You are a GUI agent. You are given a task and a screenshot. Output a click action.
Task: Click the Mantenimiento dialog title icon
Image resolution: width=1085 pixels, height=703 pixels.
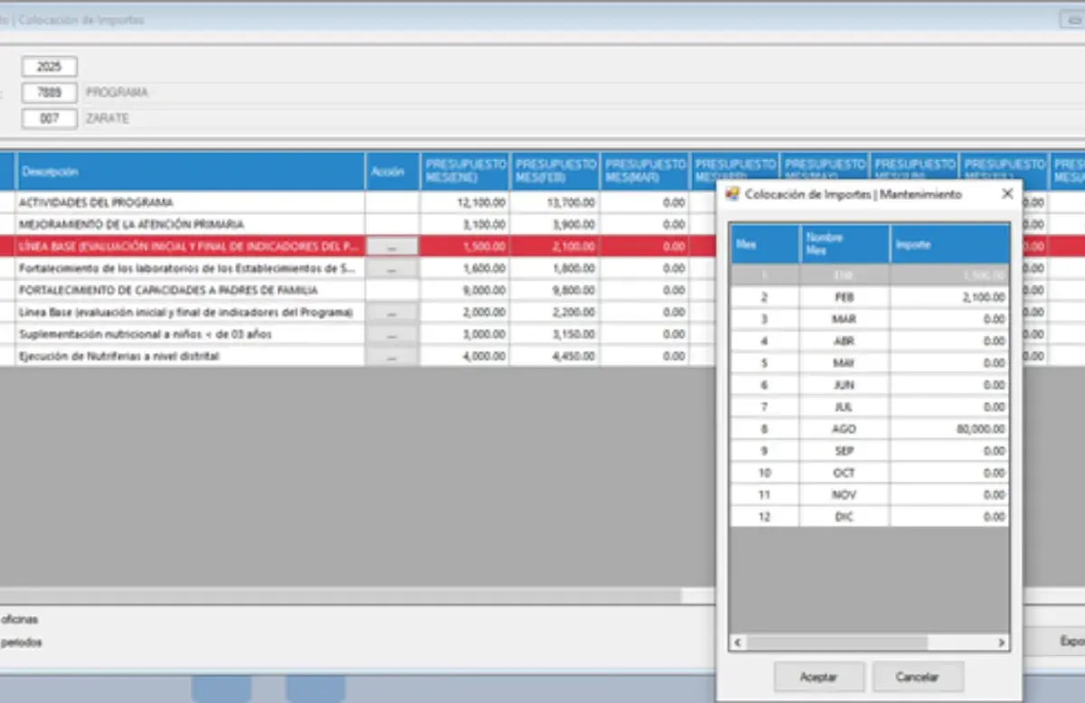(x=733, y=194)
